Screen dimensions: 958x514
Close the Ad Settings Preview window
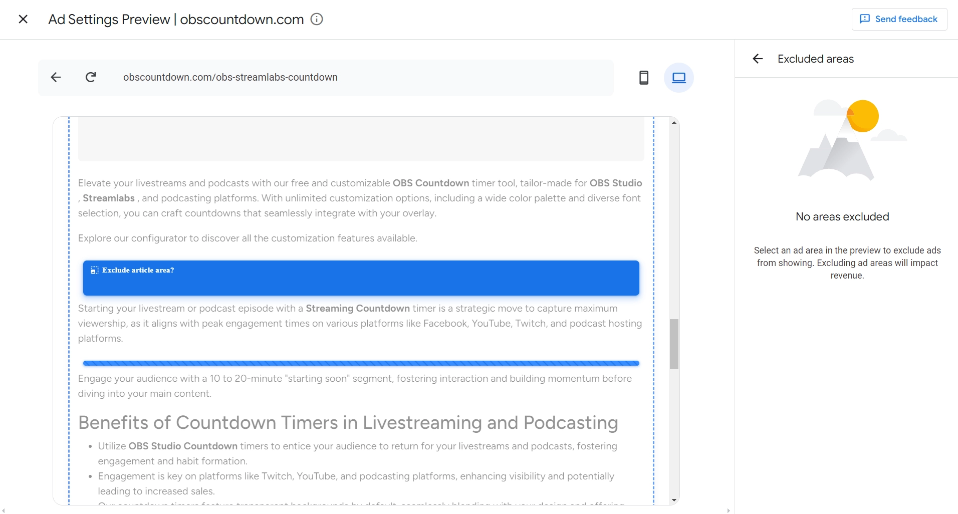tap(23, 19)
